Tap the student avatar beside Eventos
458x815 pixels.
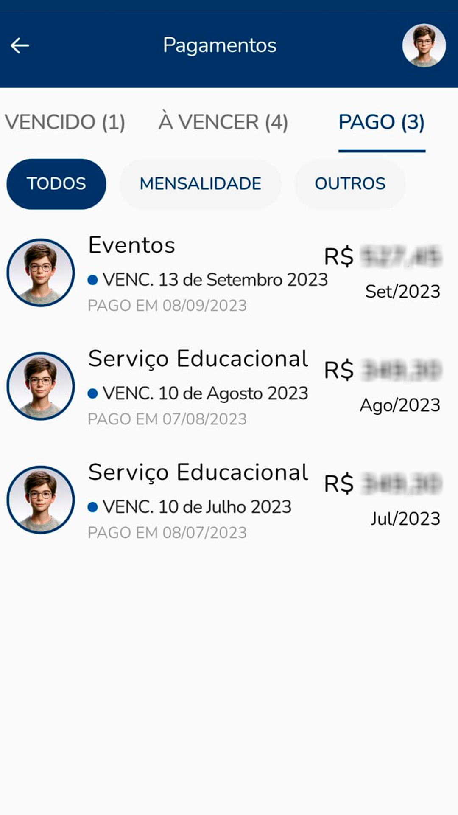pos(41,273)
